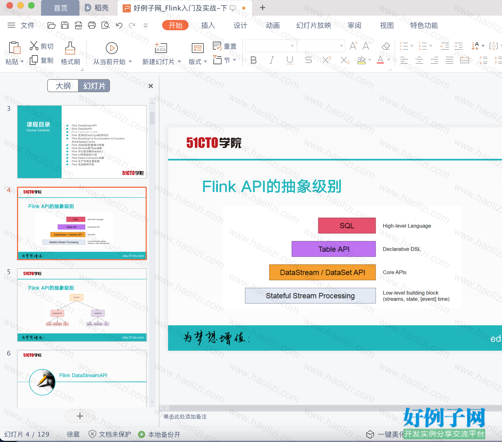Export to PDF icon
Image resolution: width=502 pixels, height=442 pixels.
[x=78, y=25]
